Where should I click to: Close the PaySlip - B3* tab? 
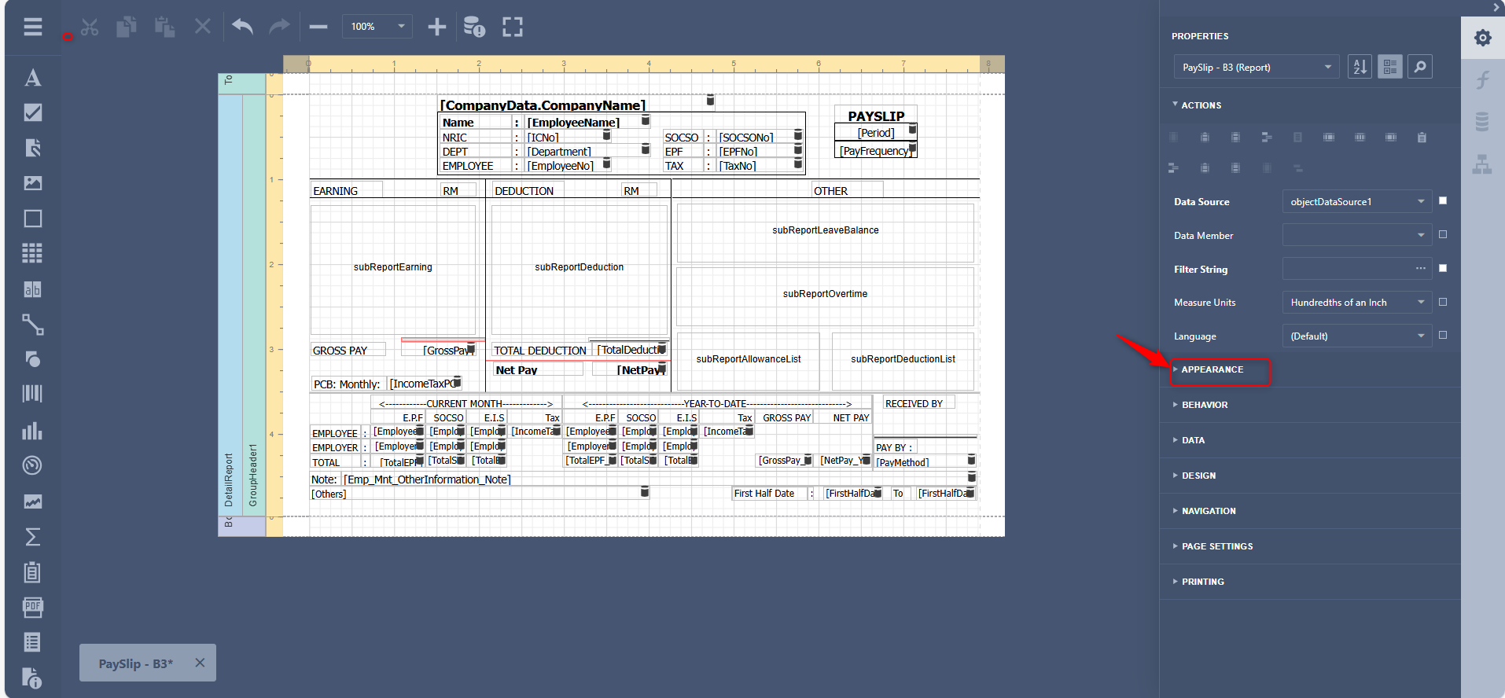(200, 663)
